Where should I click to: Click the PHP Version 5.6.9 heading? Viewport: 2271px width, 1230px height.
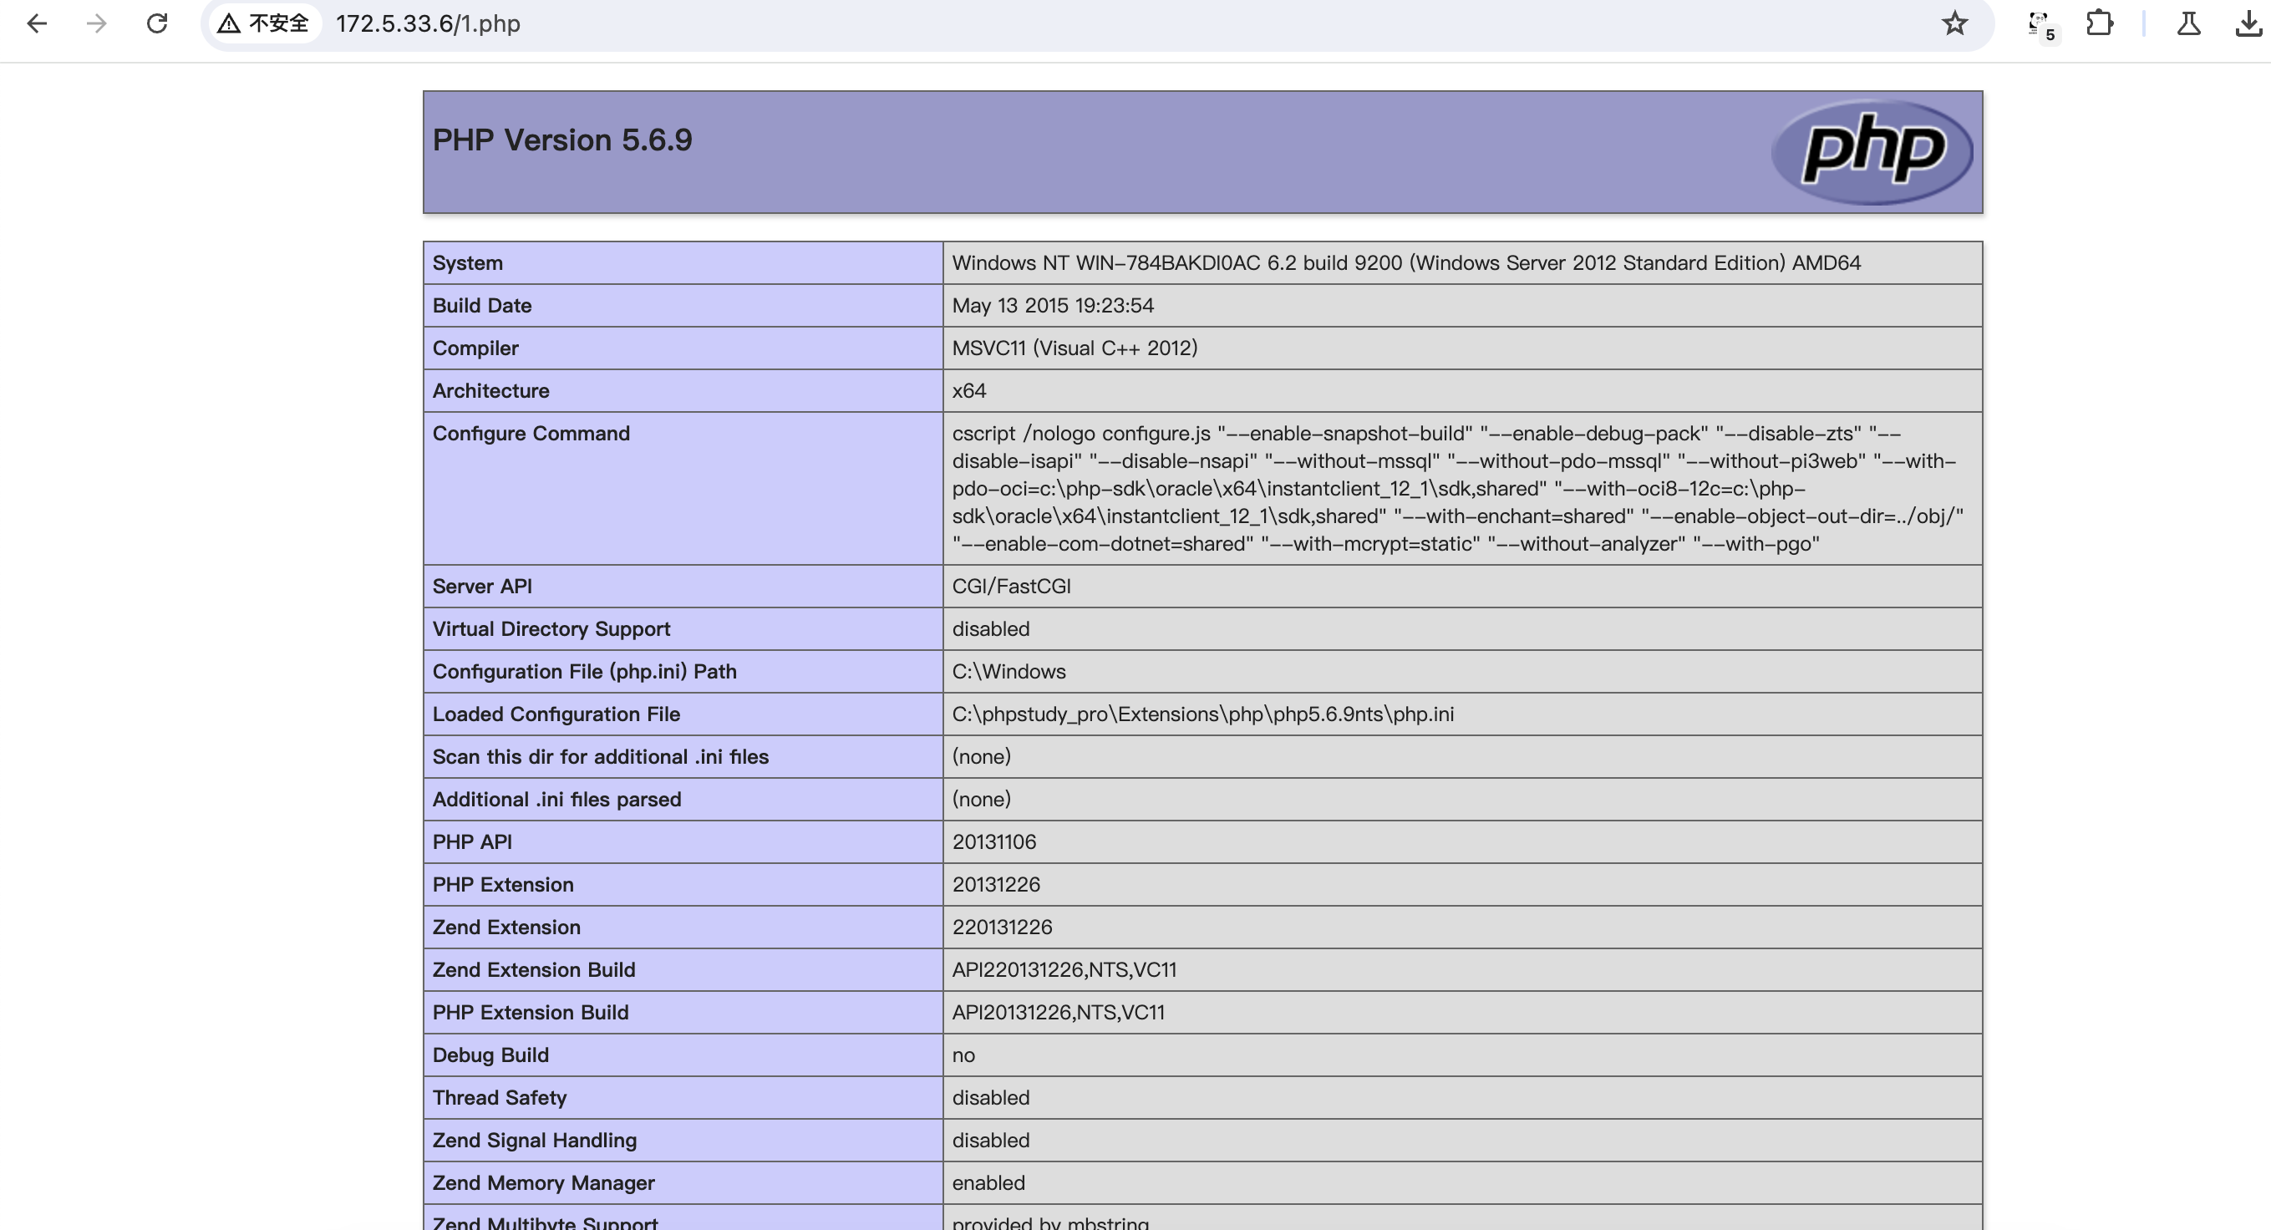pyautogui.click(x=561, y=140)
